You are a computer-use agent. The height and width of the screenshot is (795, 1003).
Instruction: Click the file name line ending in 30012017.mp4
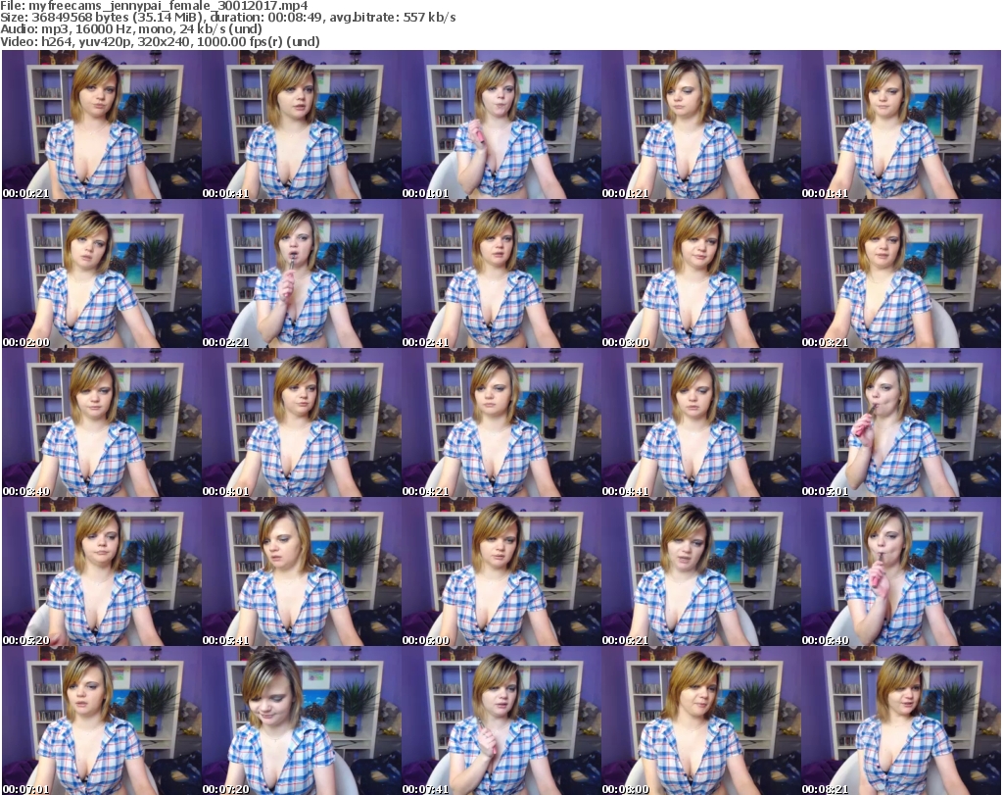(x=154, y=6)
